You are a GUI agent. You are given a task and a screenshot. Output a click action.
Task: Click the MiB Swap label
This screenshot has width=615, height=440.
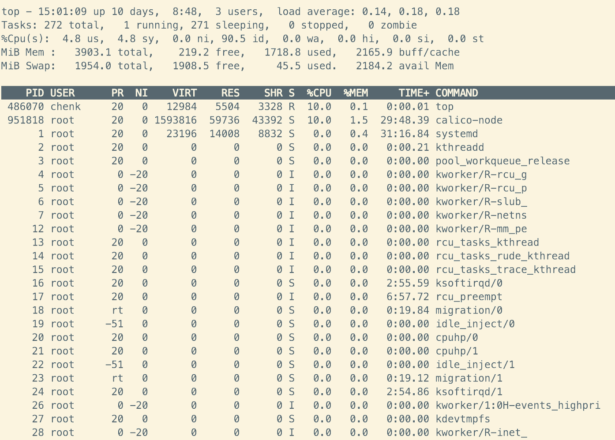[x=28, y=66]
